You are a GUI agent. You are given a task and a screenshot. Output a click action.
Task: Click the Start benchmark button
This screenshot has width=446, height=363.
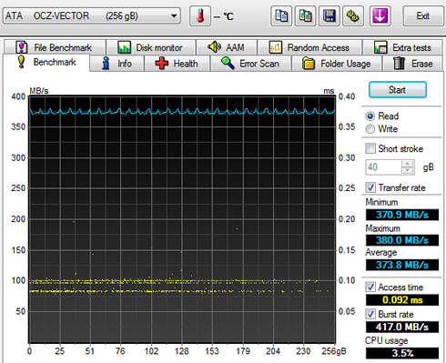coord(398,90)
